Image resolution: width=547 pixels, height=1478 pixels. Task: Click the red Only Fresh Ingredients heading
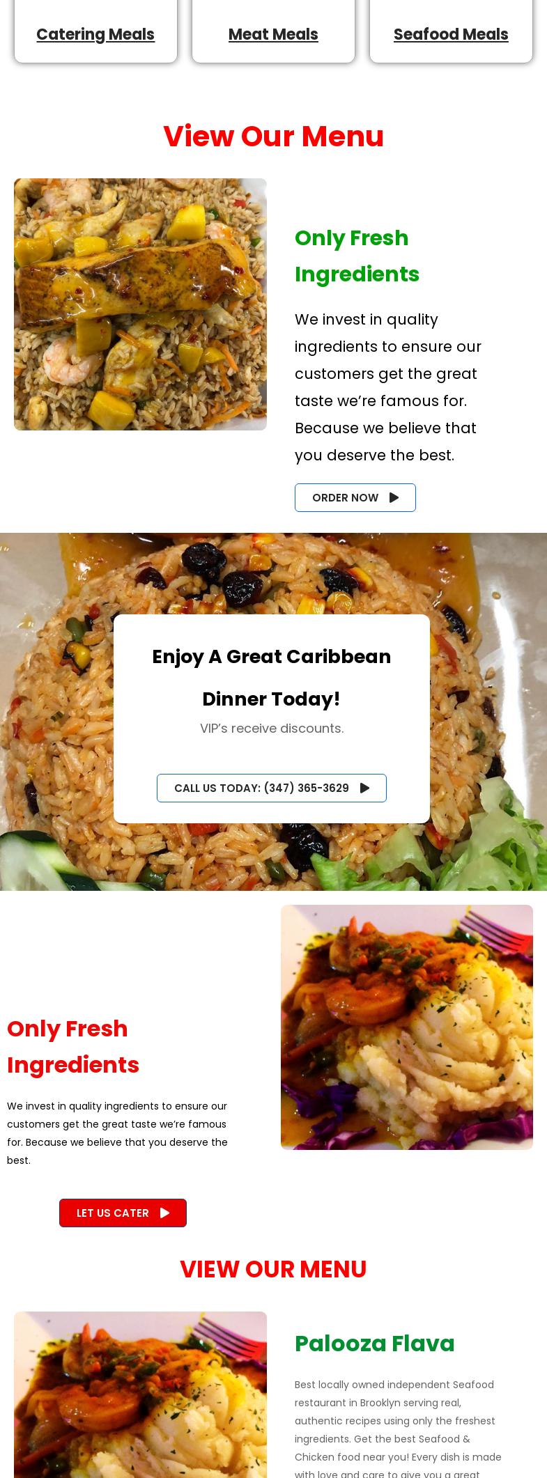[73, 1046]
